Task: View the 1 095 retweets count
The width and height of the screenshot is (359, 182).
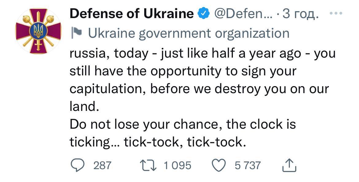Action: coord(177,166)
